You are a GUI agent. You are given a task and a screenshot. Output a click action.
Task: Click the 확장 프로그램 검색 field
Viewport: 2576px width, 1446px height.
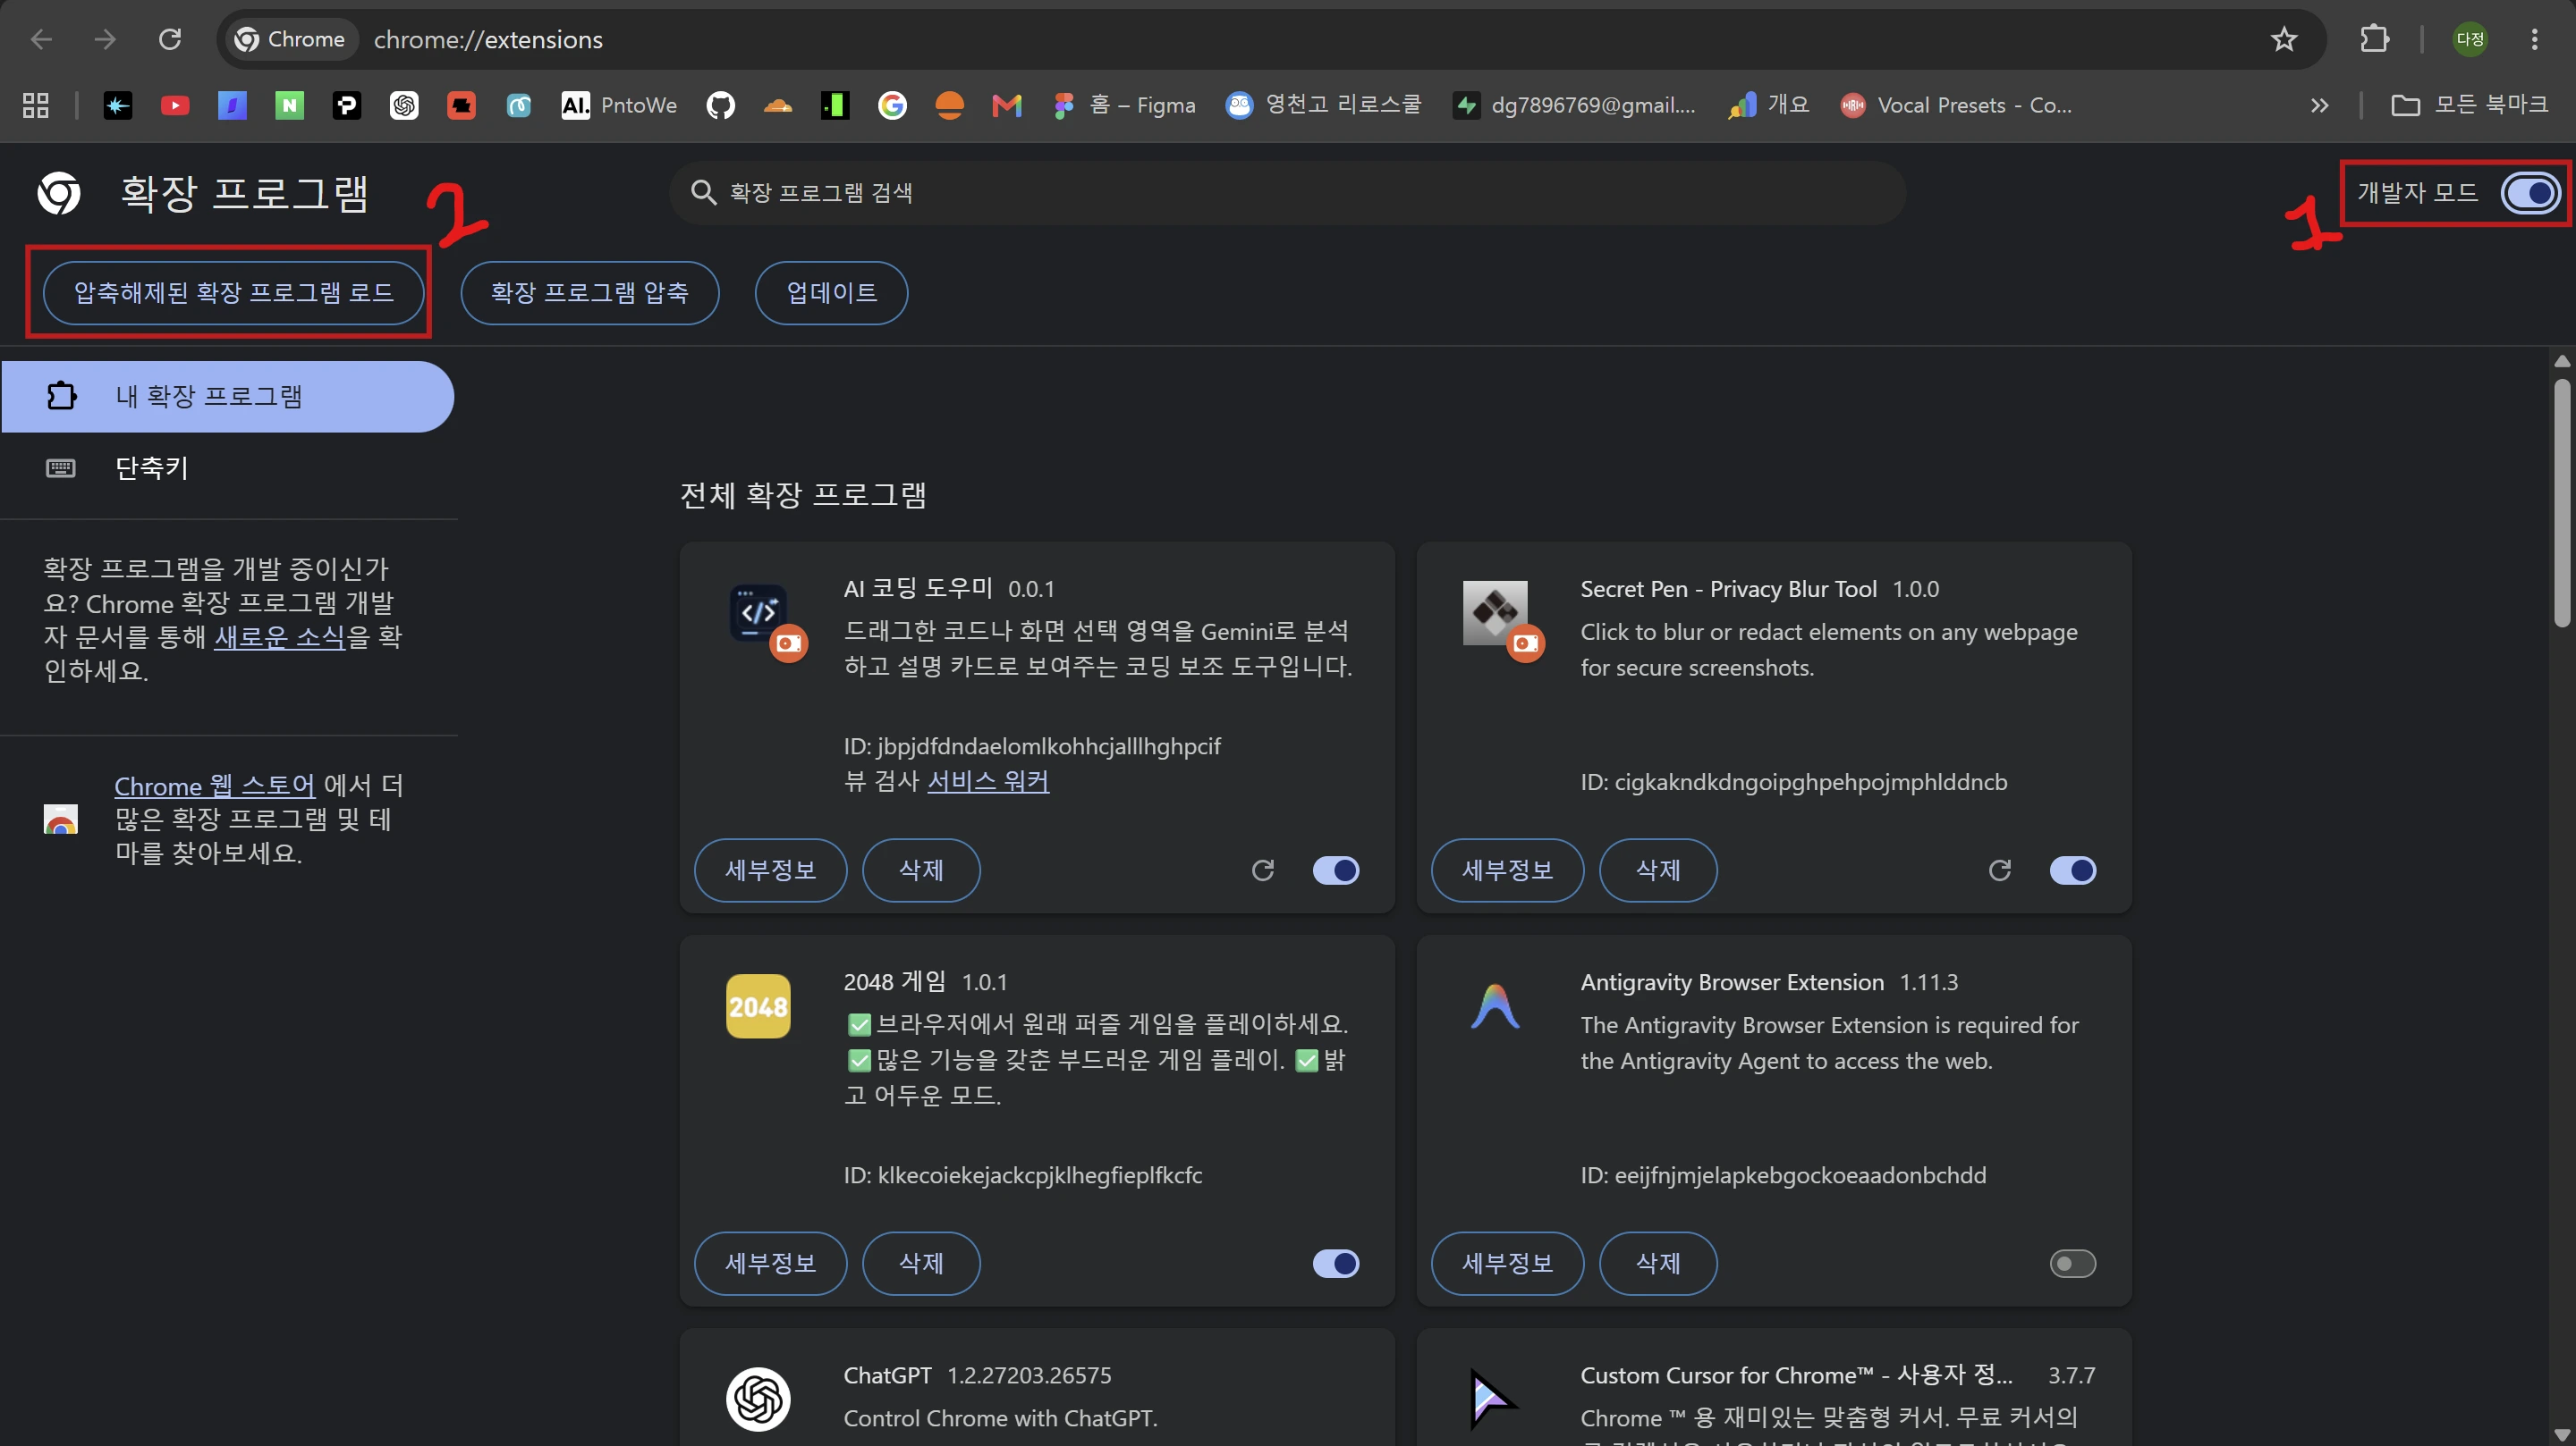(1288, 193)
